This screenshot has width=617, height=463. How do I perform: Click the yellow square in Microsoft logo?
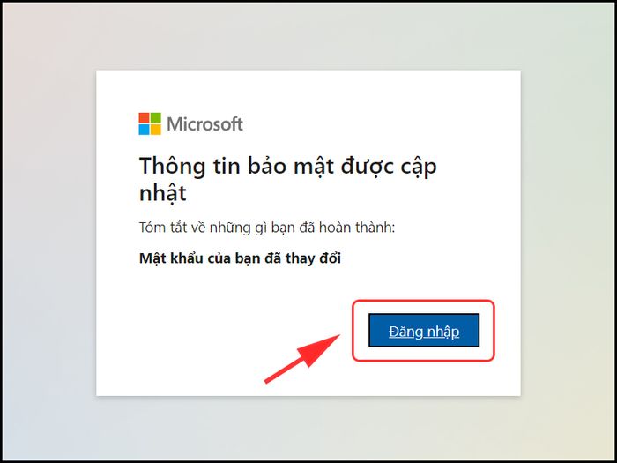[155, 130]
